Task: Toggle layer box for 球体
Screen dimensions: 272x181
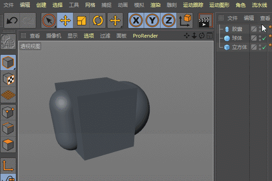Action: tap(254, 38)
